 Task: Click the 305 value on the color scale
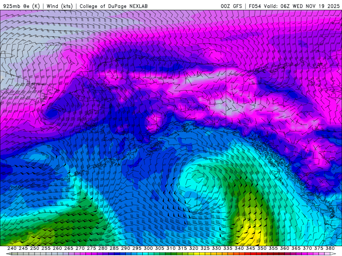pyautogui.click(x=159, y=248)
